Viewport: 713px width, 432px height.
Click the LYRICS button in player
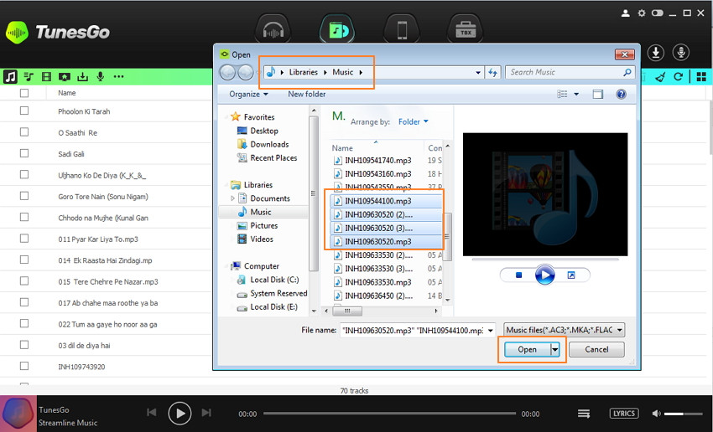click(624, 414)
